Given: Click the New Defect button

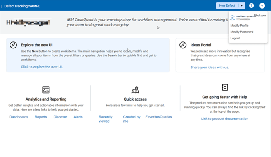Looking at the screenshot, I should click(x=227, y=6).
